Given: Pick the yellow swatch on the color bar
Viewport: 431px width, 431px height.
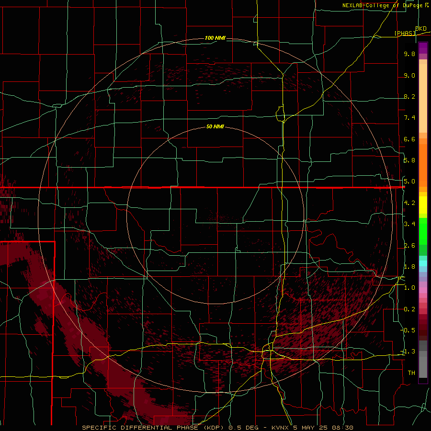Looking at the screenshot, I should tap(423, 205).
